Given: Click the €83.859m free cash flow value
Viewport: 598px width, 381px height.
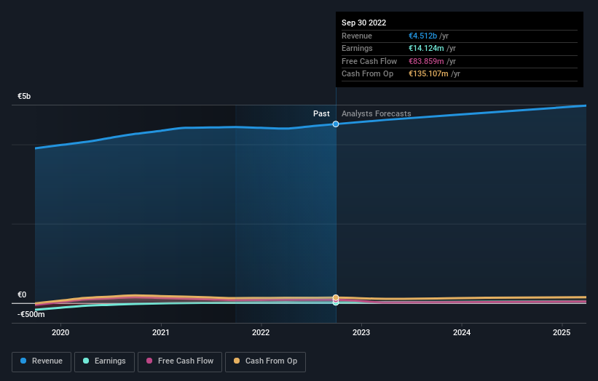Looking at the screenshot, I should pyautogui.click(x=426, y=61).
